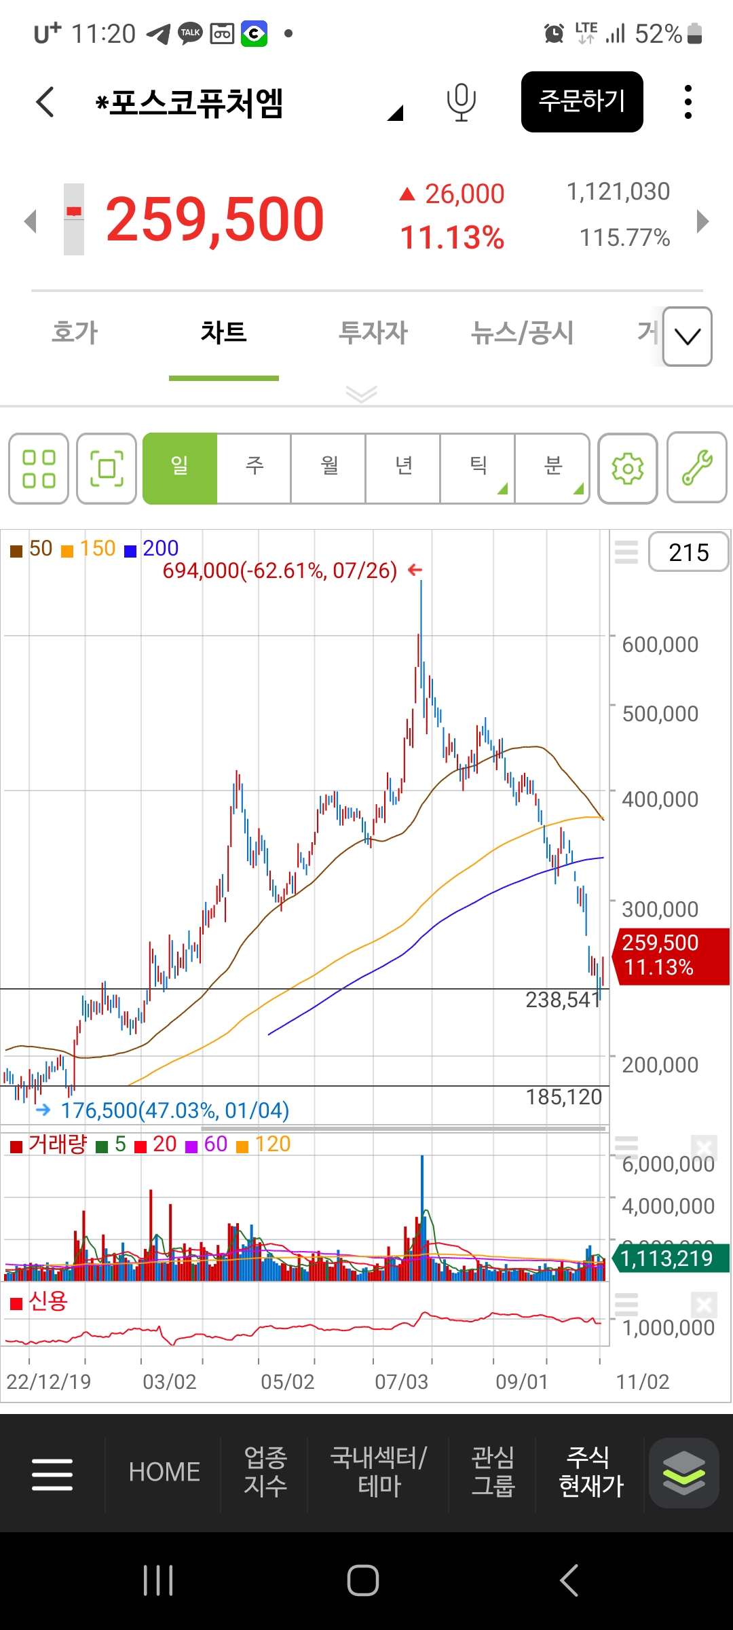Close the volume indicator panel

pos(704,1148)
